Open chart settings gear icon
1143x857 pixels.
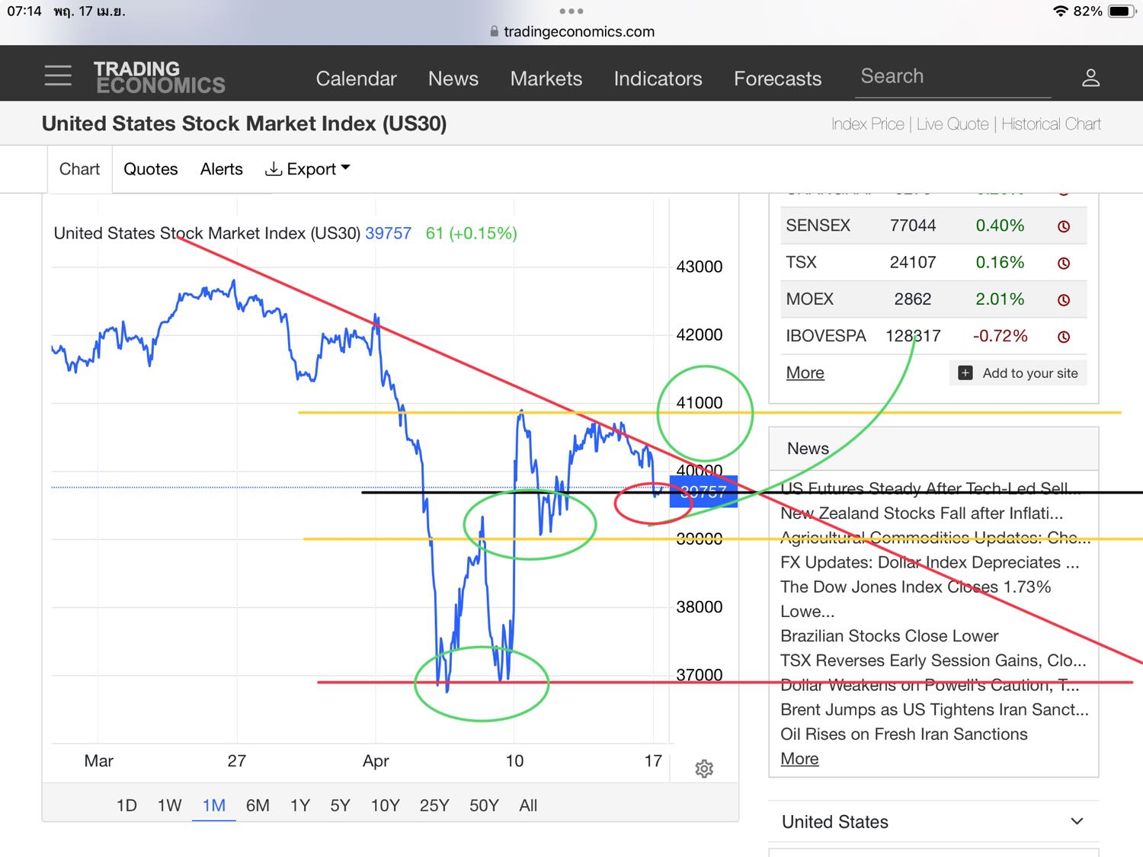tap(704, 769)
